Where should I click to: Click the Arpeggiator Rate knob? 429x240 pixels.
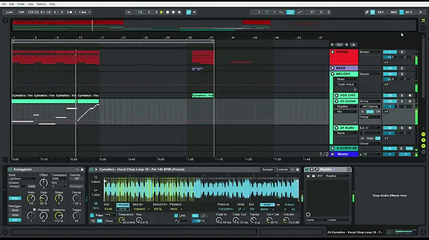pyautogui.click(x=31, y=198)
